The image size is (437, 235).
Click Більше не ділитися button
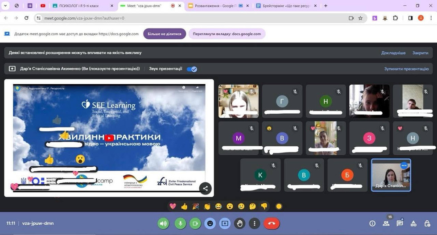pyautogui.click(x=165, y=34)
